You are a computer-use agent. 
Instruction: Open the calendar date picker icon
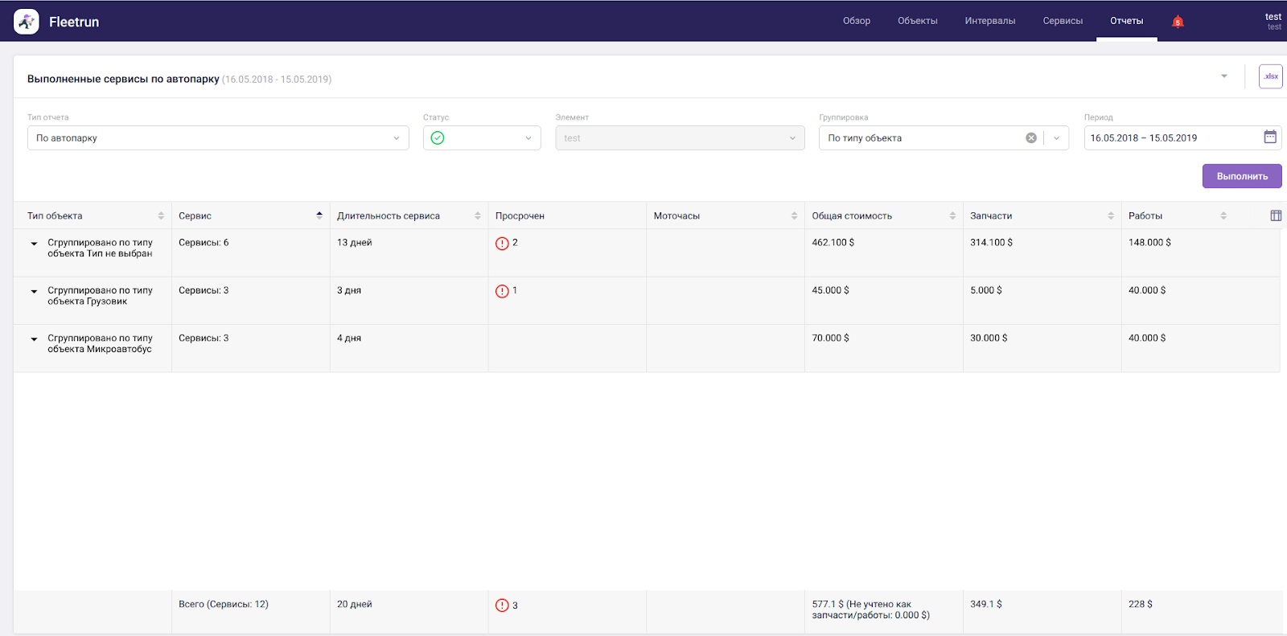[1270, 137]
